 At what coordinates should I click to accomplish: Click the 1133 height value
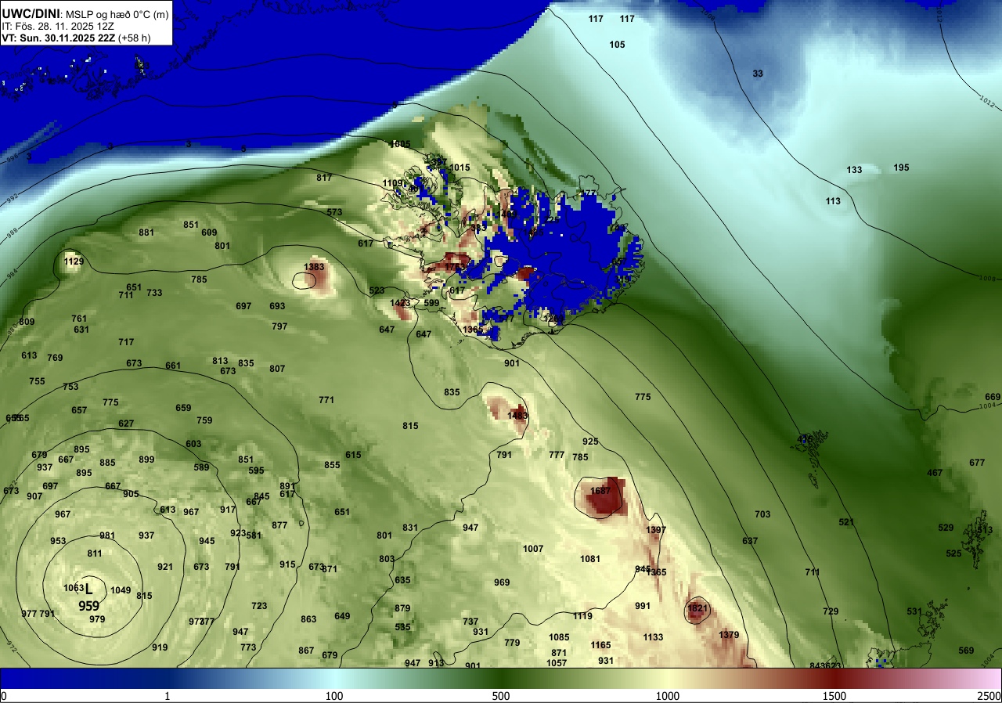coord(654,637)
